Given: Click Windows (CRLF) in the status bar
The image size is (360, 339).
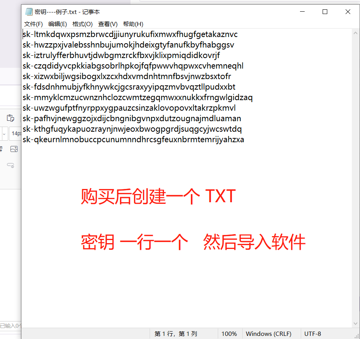Looking at the screenshot, I should pyautogui.click(x=268, y=334).
